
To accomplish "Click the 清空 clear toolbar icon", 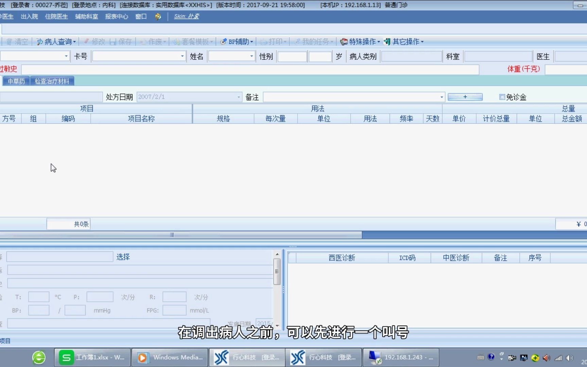I will 9,42.
